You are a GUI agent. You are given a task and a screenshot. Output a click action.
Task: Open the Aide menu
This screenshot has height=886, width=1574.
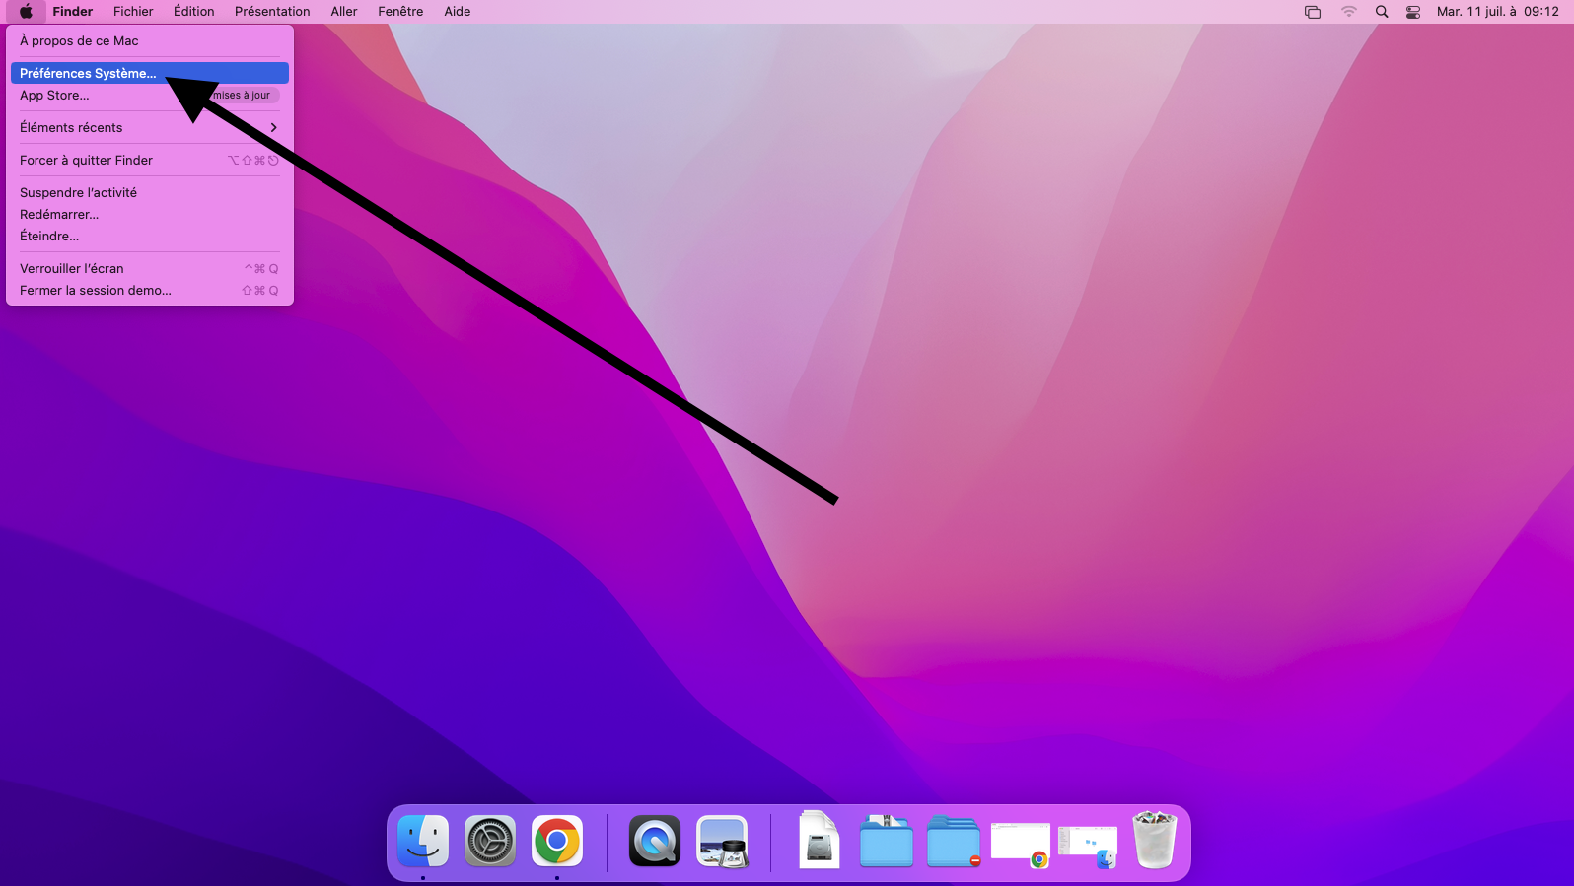pos(458,12)
